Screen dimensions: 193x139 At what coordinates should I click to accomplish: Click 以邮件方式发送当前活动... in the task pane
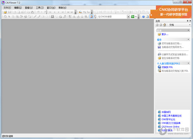tap(175, 54)
